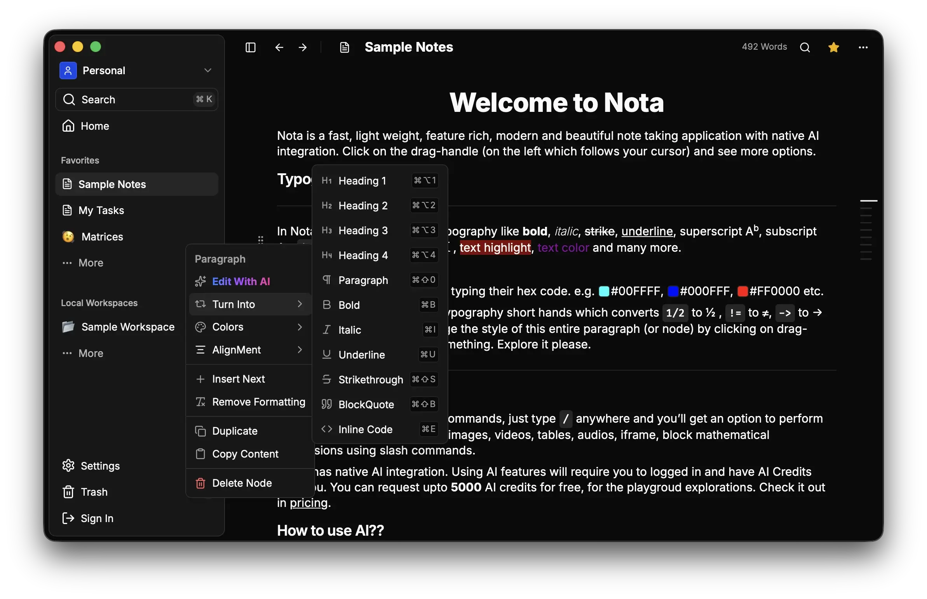
Task: Open Settings from the sidebar
Action: (x=100, y=466)
